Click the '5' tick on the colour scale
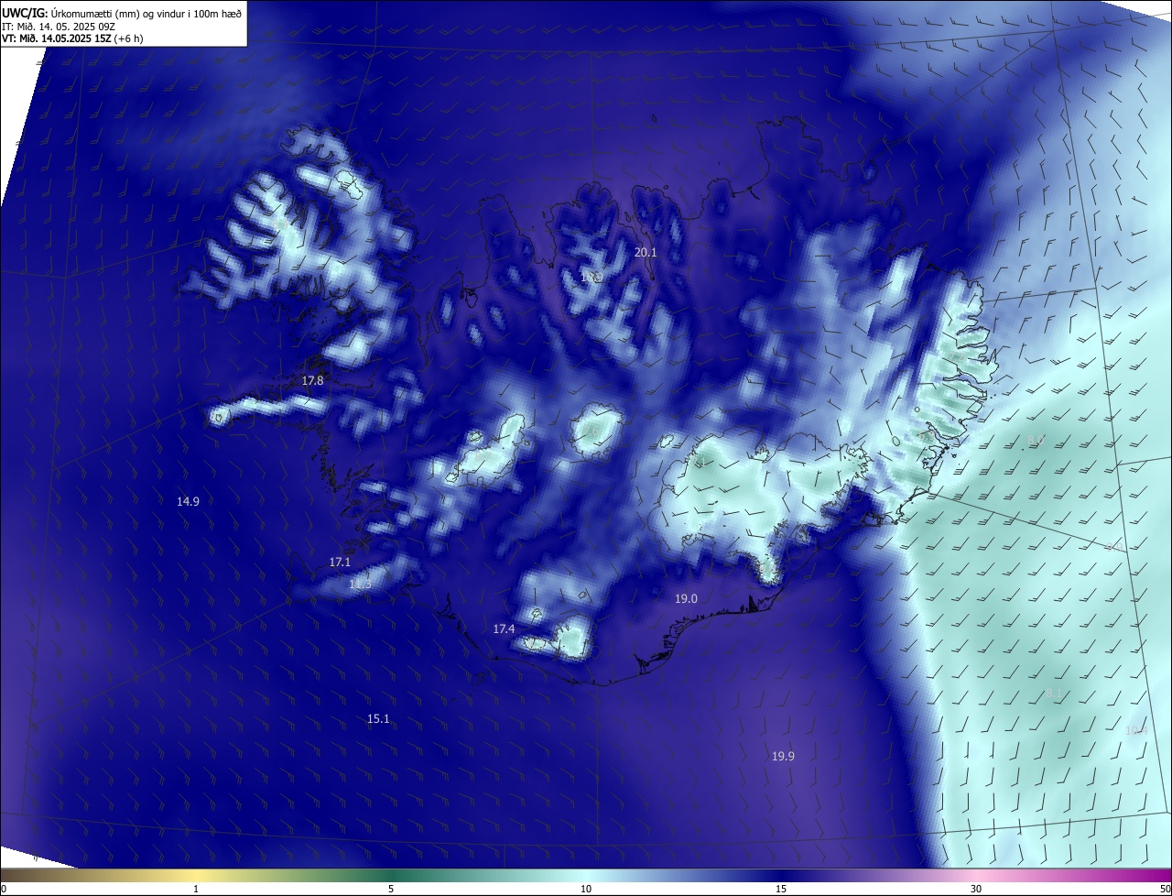The height and width of the screenshot is (896, 1172). point(391,889)
